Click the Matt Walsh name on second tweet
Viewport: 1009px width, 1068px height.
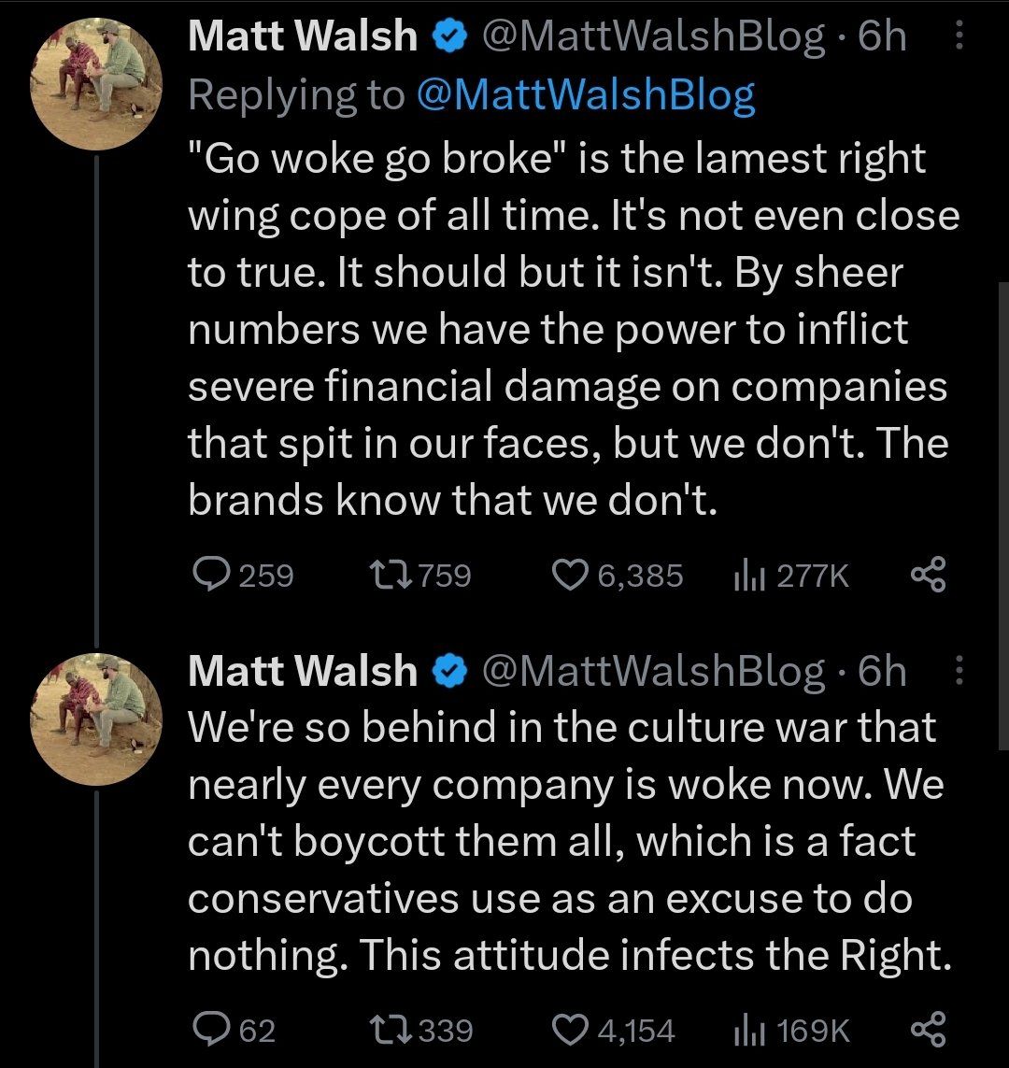point(302,671)
